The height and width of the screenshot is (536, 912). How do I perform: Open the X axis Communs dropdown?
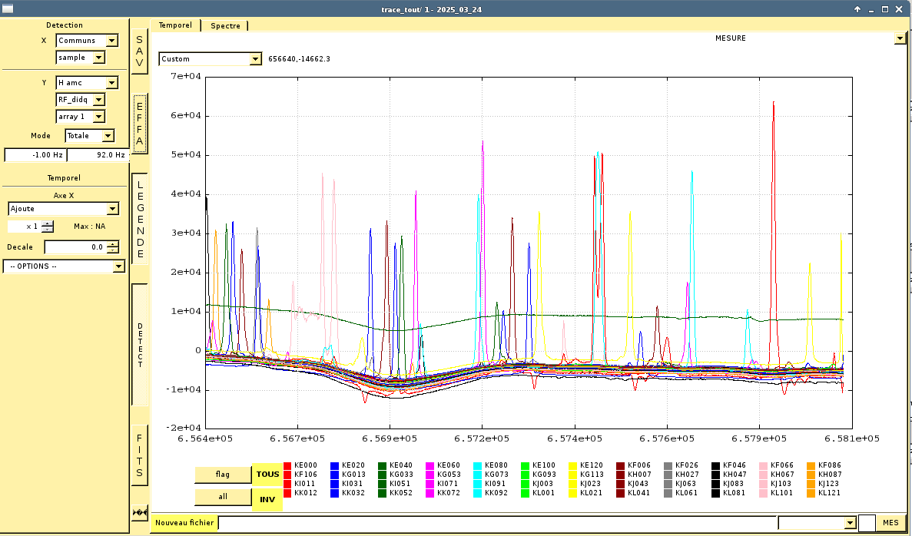tap(111, 41)
